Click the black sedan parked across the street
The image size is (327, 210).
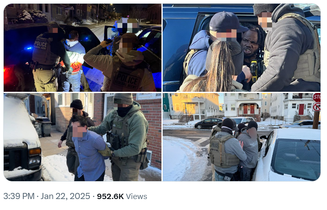(208, 123)
